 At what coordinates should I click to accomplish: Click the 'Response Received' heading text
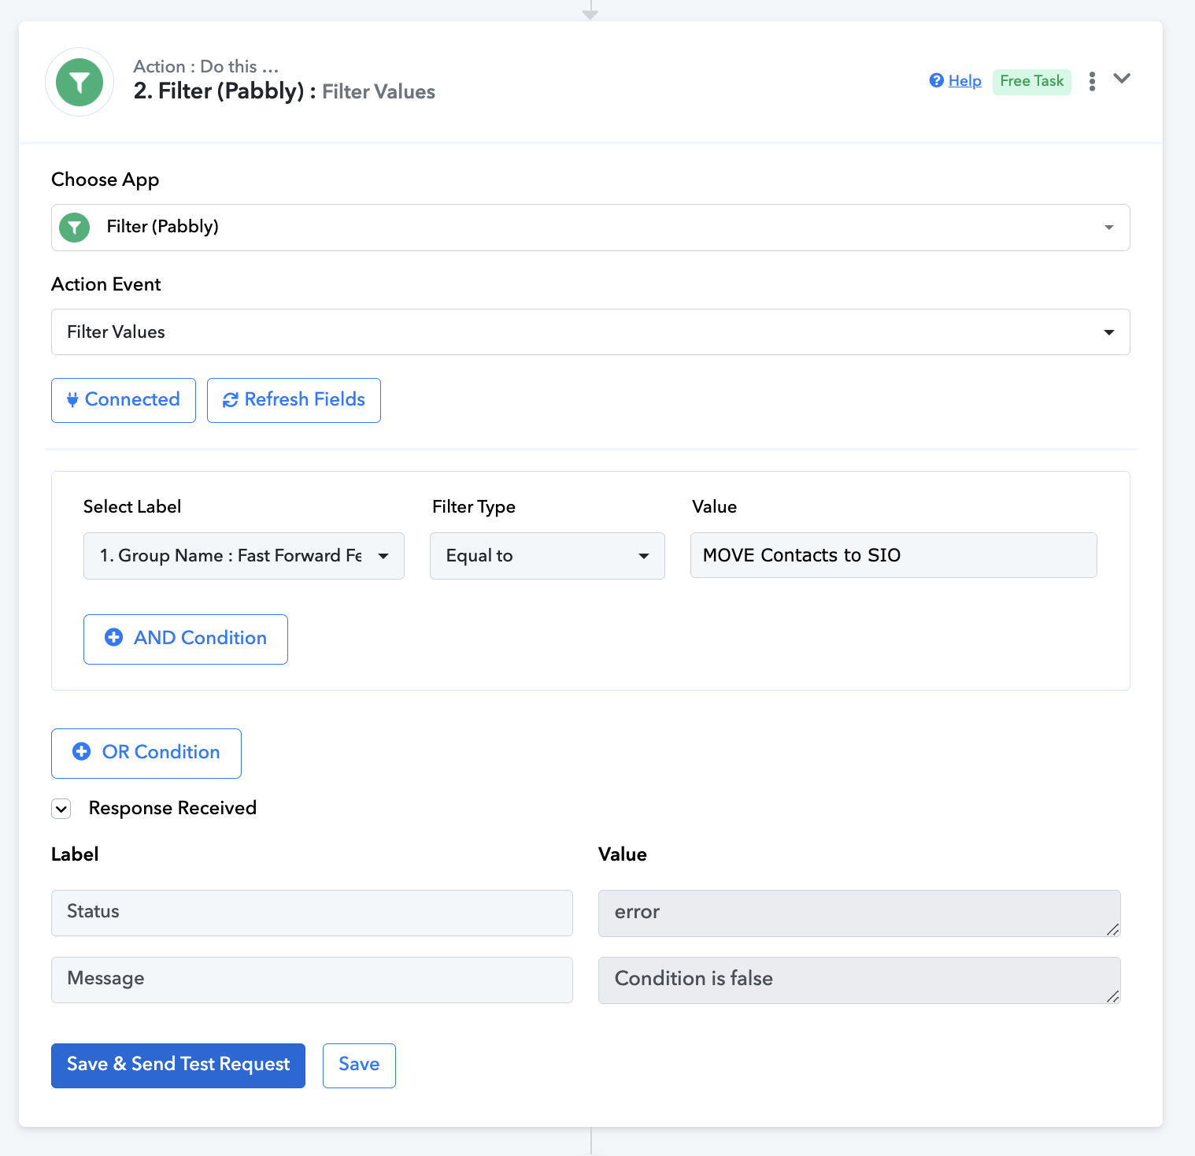click(172, 808)
